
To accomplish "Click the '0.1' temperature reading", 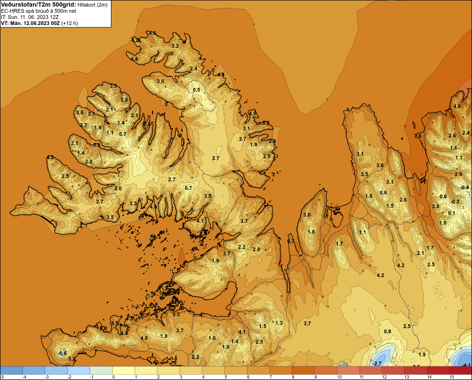I will tap(452, 213).
